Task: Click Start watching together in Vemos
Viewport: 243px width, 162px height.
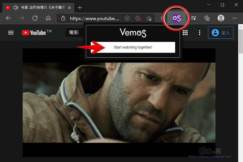Action: (x=132, y=47)
